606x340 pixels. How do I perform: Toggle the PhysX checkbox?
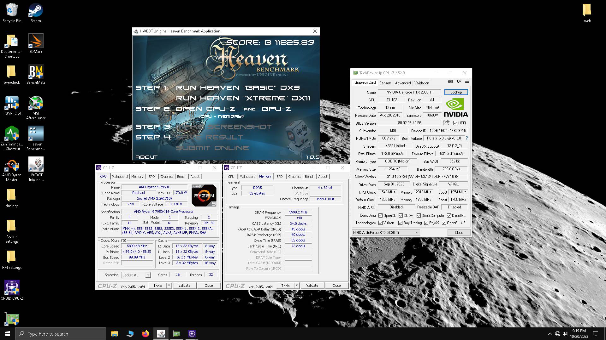[426, 223]
